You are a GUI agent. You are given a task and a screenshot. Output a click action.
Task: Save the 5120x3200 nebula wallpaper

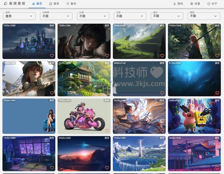click(217, 63)
